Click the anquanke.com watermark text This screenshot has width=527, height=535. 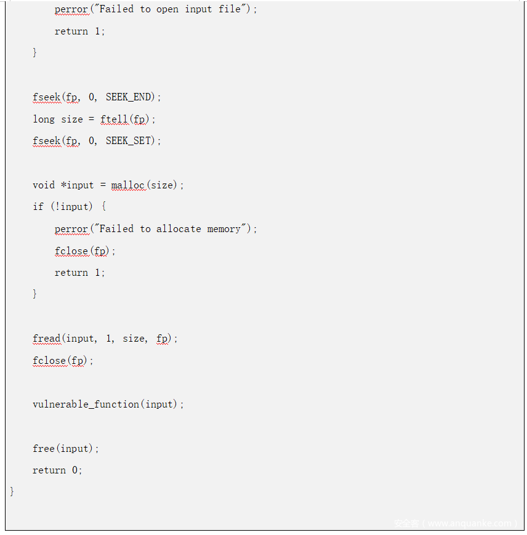click(x=456, y=523)
